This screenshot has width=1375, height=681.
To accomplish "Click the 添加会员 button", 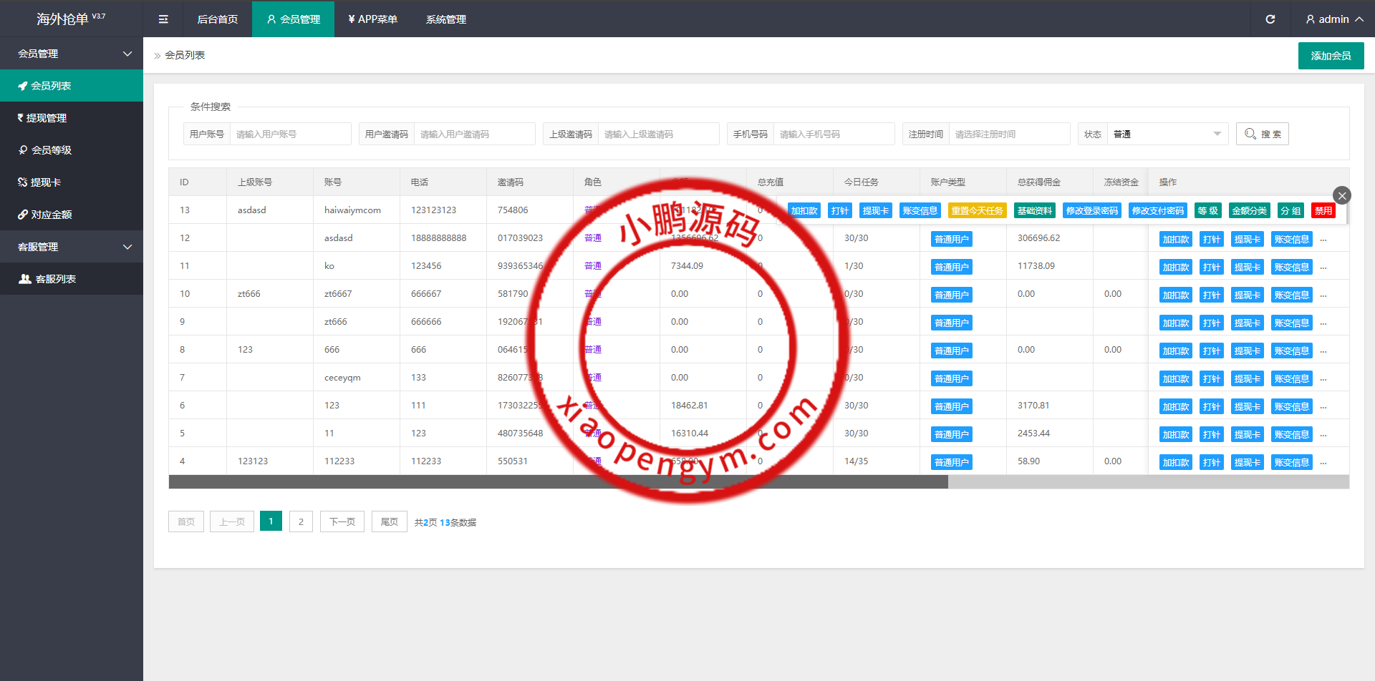I will coord(1331,56).
